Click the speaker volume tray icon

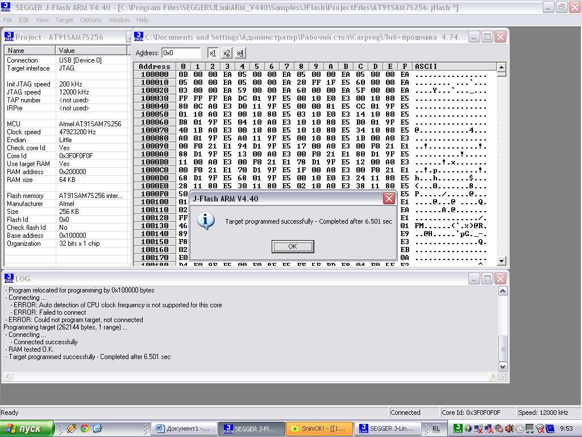(509, 428)
